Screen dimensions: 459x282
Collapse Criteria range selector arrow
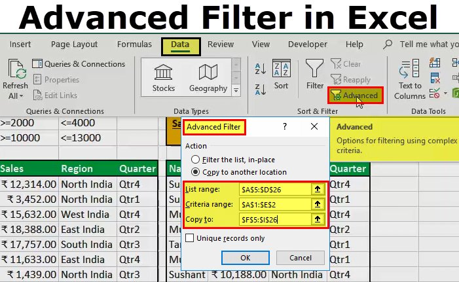(318, 204)
